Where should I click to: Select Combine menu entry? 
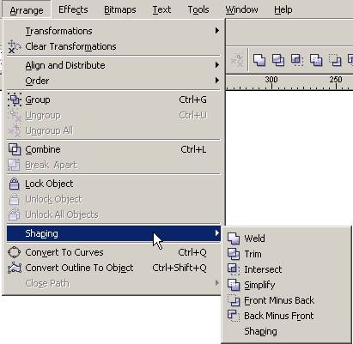113,149
